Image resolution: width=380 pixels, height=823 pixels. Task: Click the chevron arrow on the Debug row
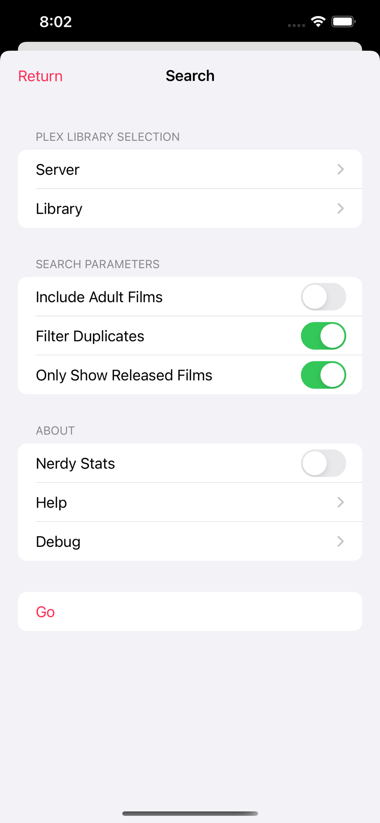[341, 541]
